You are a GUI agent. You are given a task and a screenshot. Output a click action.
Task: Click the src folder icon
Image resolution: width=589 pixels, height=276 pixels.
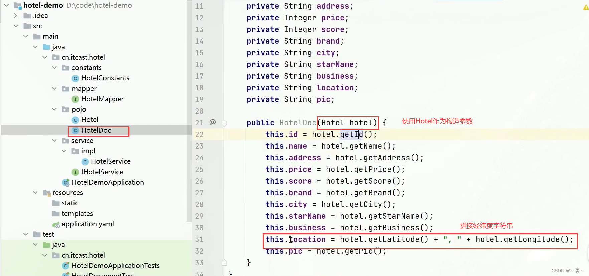[x=27, y=26]
